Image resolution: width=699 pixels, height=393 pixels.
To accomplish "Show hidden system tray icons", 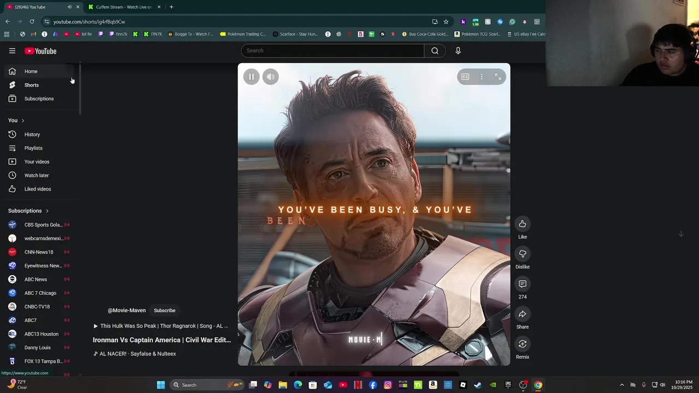I will (621, 385).
